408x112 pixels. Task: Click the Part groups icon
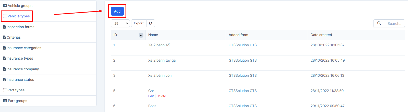coord(5,101)
